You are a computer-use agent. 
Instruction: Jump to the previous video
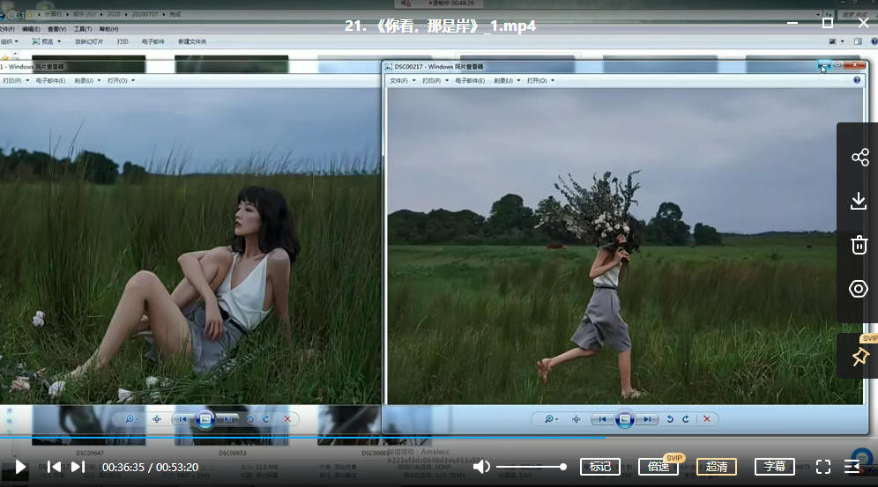(x=55, y=467)
